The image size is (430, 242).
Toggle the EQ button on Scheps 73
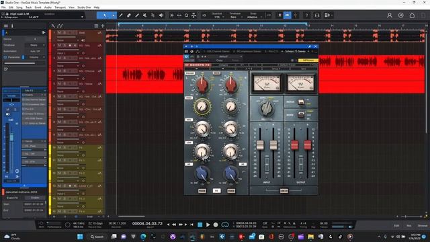[x=216, y=190]
